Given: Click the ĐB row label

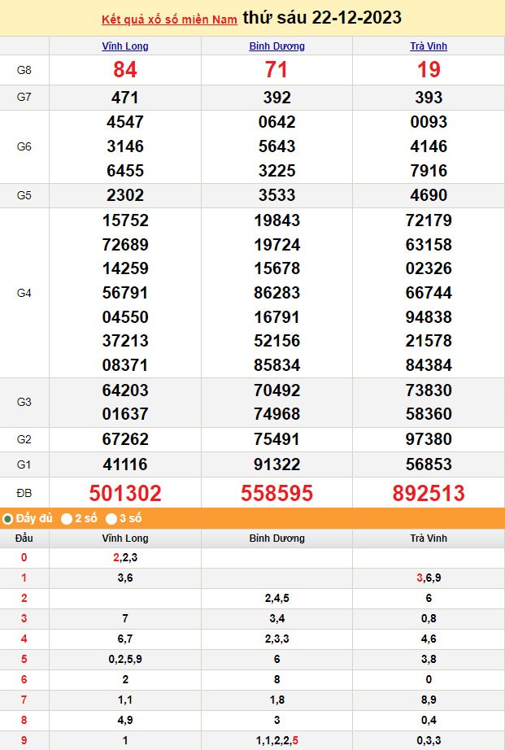Looking at the screenshot, I should 24,493.
